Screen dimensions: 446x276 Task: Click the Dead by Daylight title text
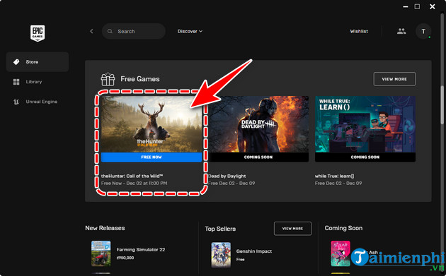227,176
